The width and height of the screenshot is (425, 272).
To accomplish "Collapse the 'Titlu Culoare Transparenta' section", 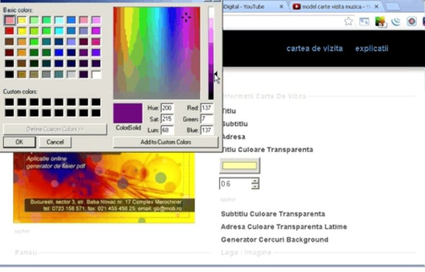I will pyautogui.click(x=267, y=150).
